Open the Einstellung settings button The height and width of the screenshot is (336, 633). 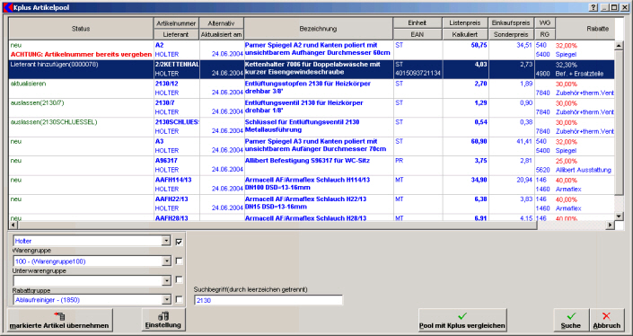click(x=163, y=320)
